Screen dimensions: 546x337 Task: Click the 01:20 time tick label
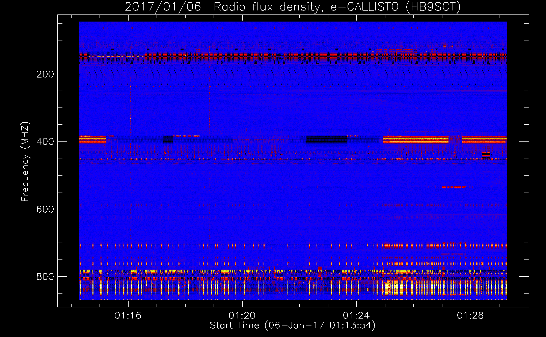click(242, 316)
